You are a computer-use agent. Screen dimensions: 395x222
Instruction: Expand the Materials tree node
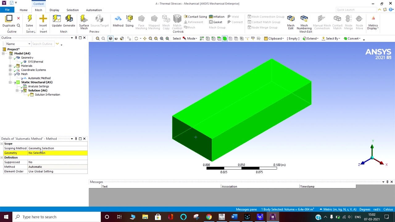coord(10,66)
